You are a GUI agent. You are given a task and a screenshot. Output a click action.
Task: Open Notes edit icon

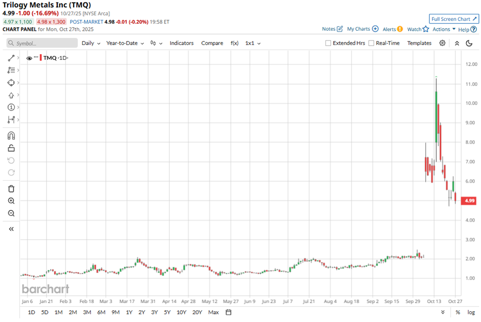point(340,29)
